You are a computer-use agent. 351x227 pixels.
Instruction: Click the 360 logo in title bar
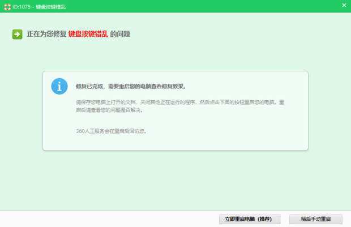click(x=7, y=6)
